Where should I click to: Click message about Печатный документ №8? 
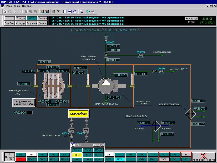click(88, 18)
